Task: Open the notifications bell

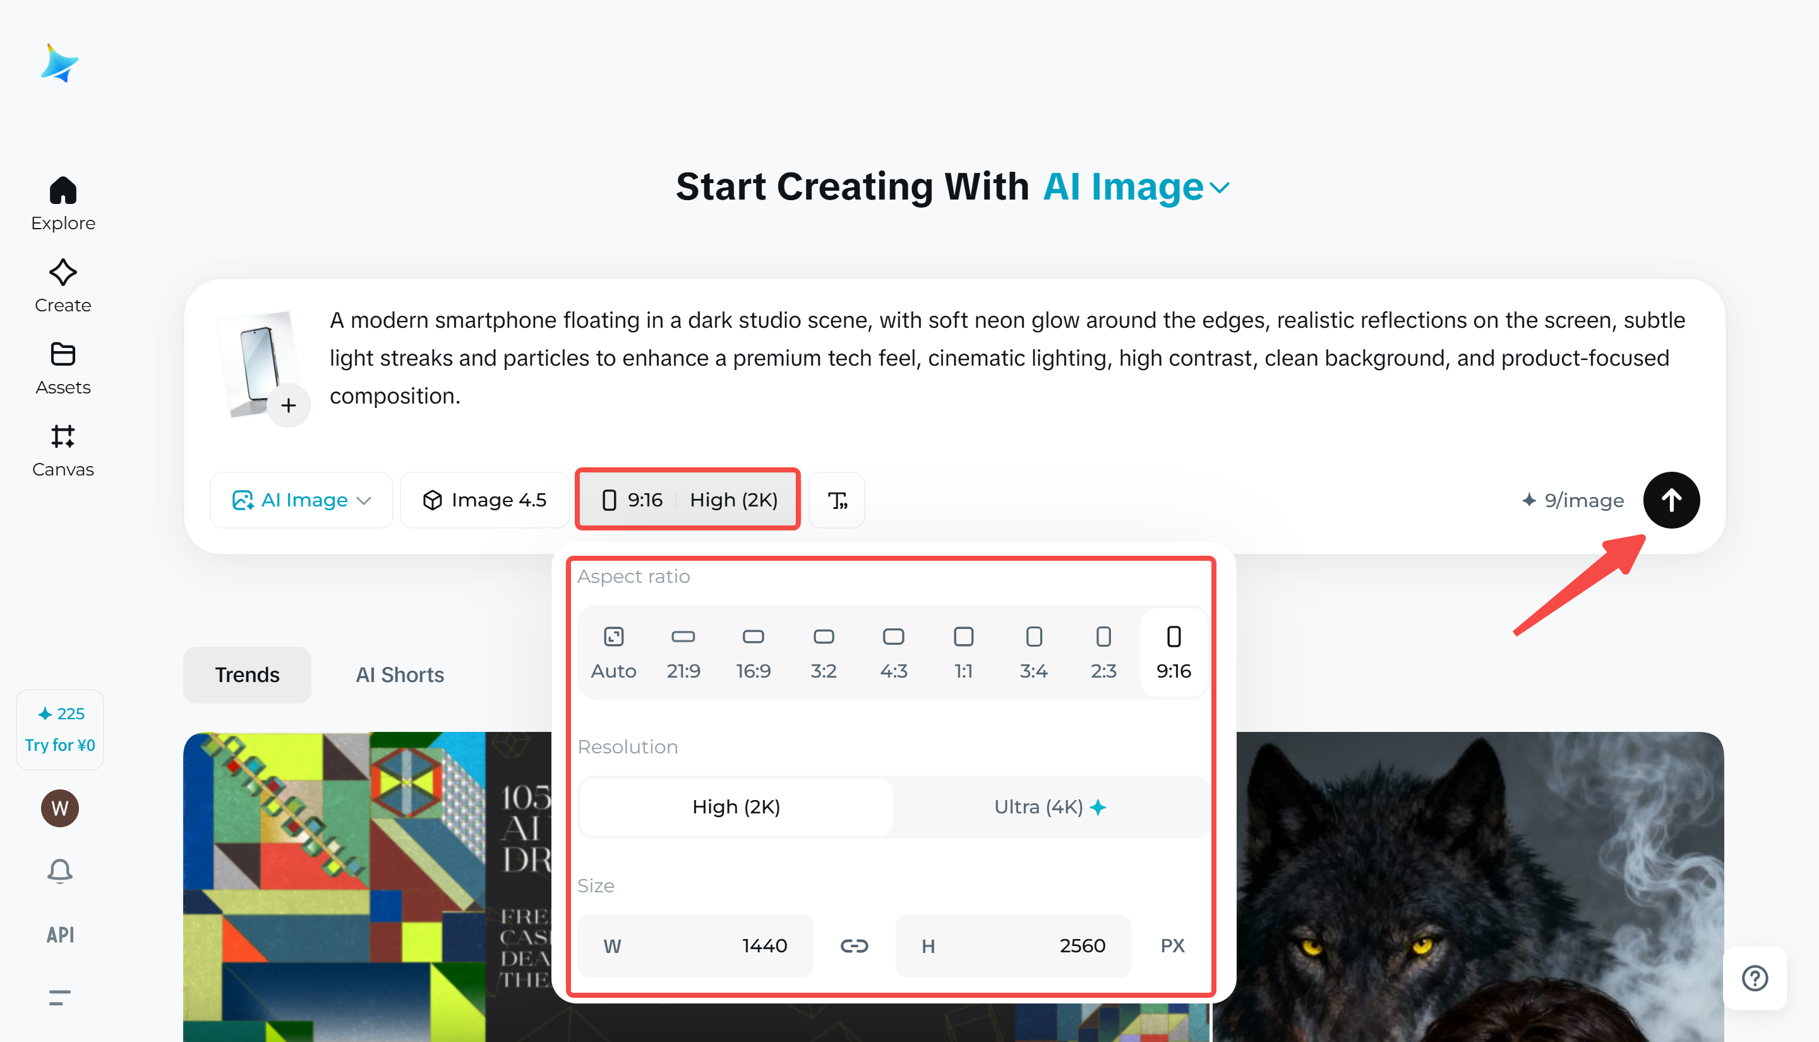Action: (x=60, y=871)
